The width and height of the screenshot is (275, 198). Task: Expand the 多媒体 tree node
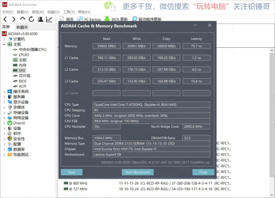pos(4,107)
